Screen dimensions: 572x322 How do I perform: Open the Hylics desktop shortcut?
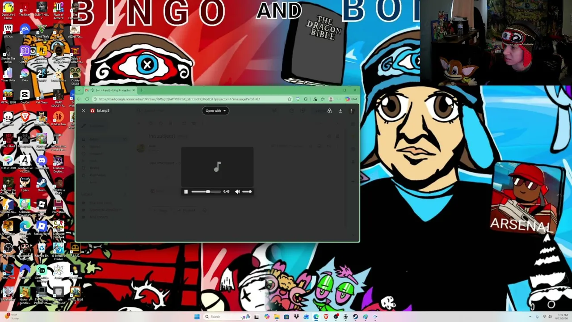(25, 184)
